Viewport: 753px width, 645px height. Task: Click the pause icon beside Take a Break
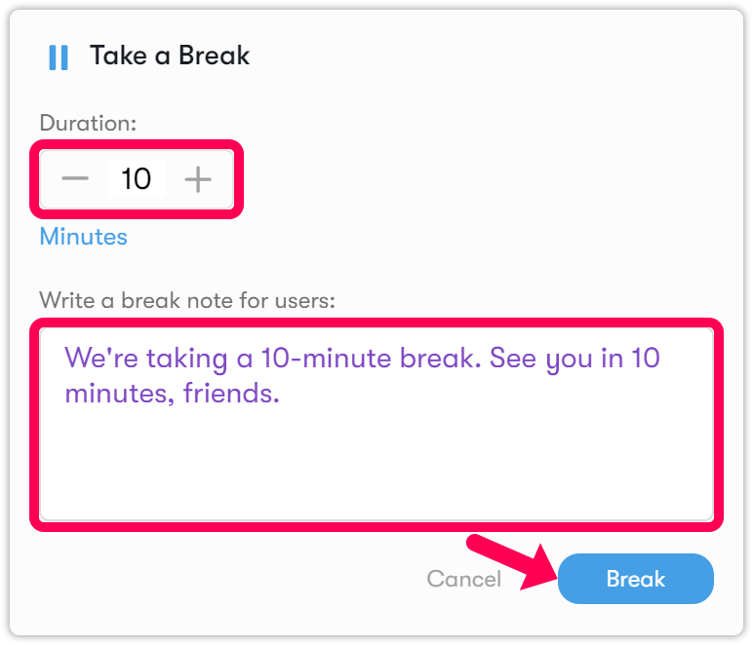[x=59, y=57]
